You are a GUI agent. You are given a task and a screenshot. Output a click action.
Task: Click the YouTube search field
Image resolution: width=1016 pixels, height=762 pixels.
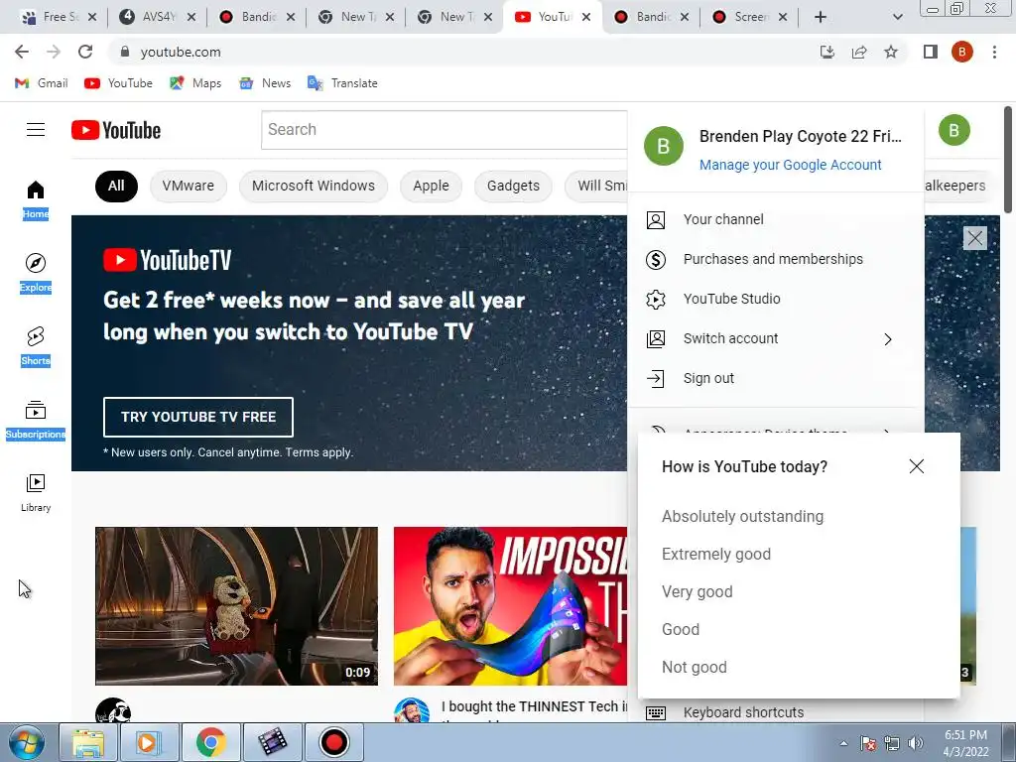444,130
